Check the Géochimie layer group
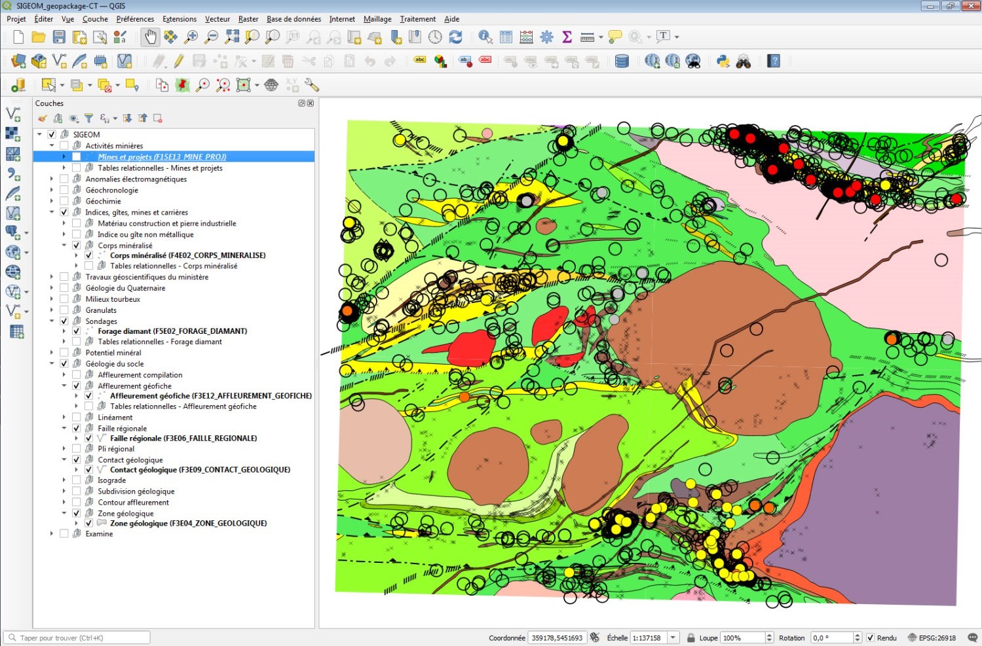The width and height of the screenshot is (982, 646). 64,201
